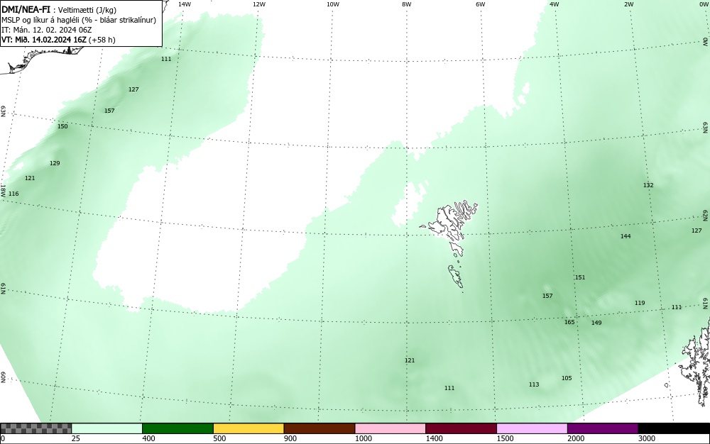The image size is (710, 444).
Task: Select the CAPE value 129
Action: pos(55,163)
